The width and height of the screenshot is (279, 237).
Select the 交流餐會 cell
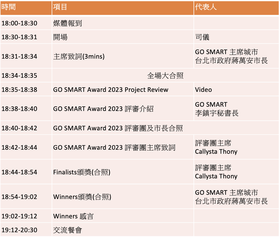click(68, 230)
